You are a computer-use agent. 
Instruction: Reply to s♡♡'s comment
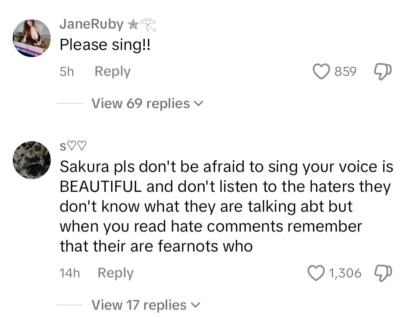pos(115,273)
